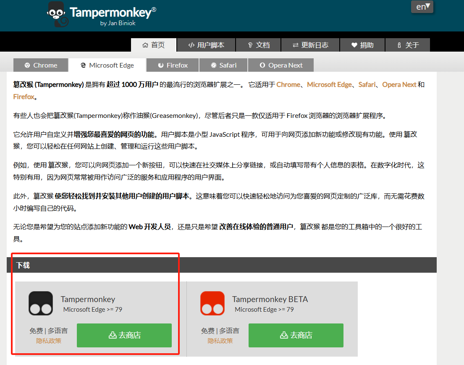This screenshot has height=365, width=464.
Task: Open the 捐助 donate tab
Action: coord(362,45)
